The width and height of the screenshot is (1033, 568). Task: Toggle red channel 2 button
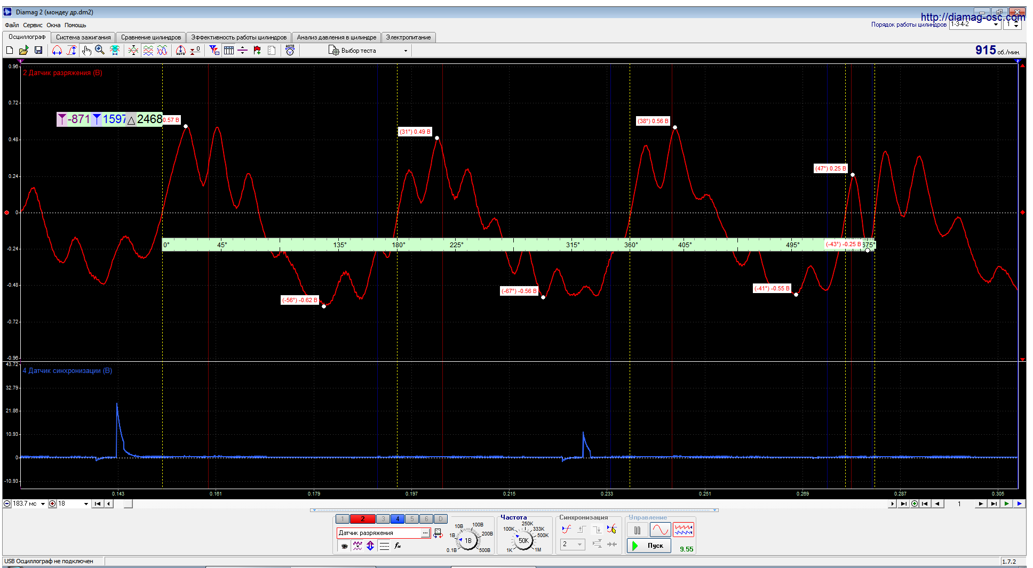[x=363, y=519]
